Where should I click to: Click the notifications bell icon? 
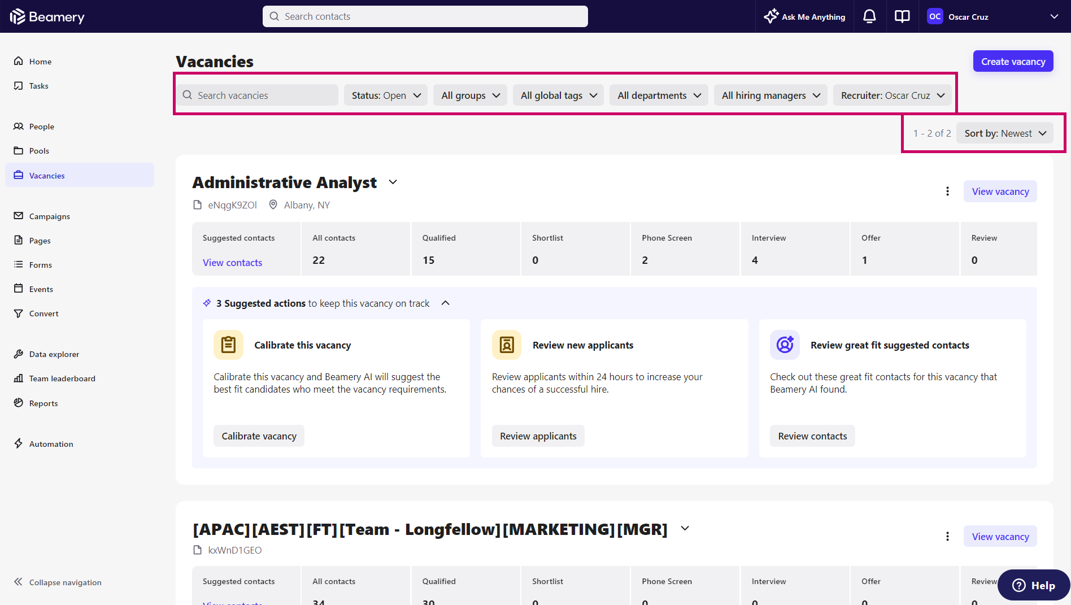(x=869, y=16)
